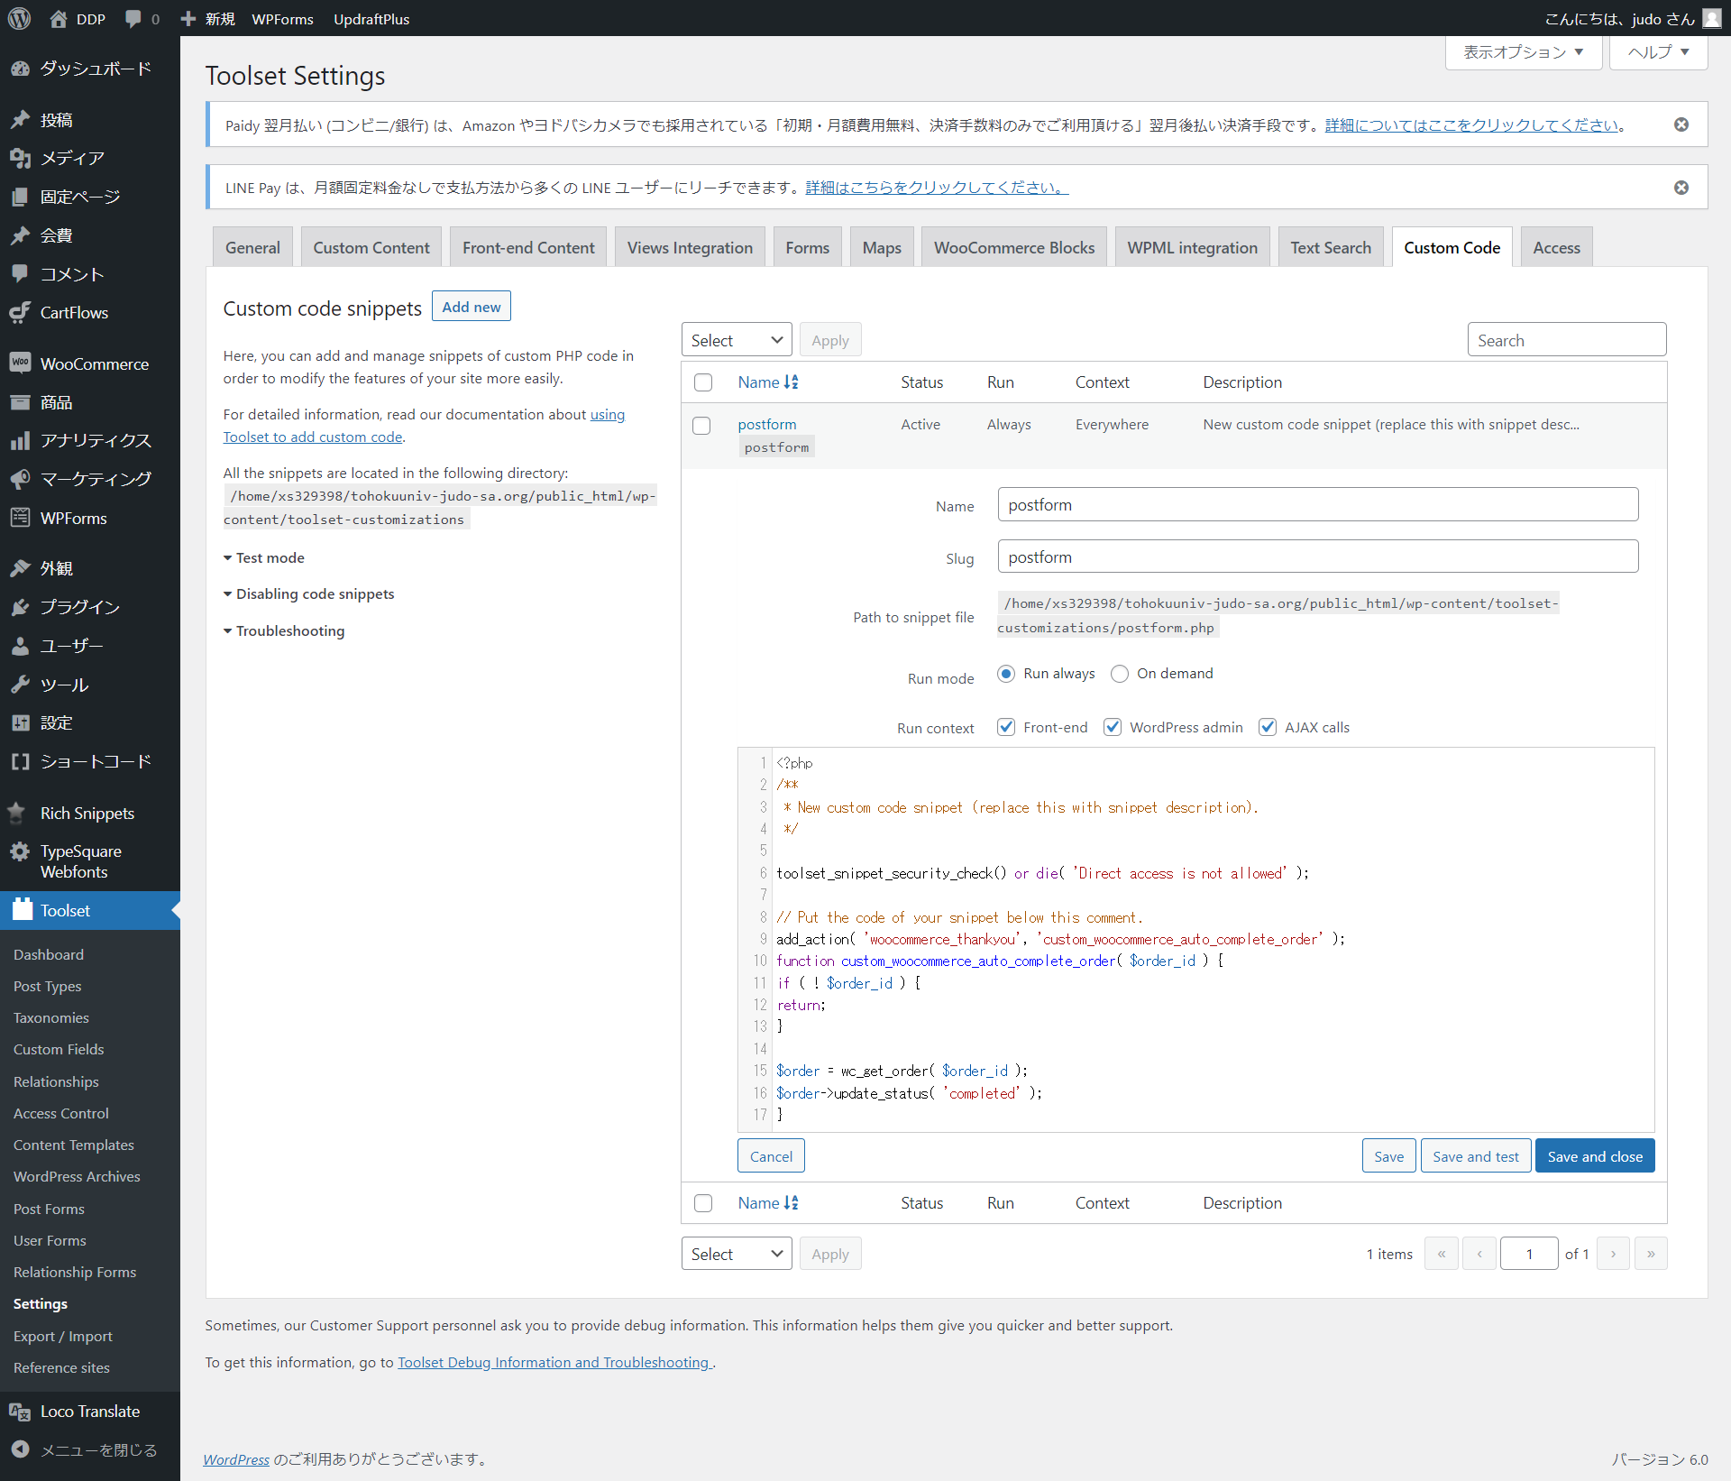
Task: Toggle the select-all checkbox in table footer
Action: (703, 1203)
